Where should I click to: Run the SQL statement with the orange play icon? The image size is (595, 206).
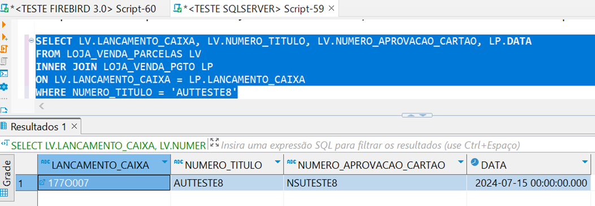pos(4,25)
